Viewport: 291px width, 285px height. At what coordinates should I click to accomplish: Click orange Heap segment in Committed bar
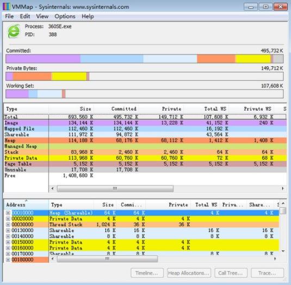pyautogui.click(x=216, y=59)
